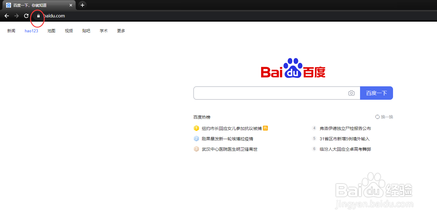The width and height of the screenshot is (437, 219).
Task: Click the 百度热榜 heading
Action: [x=202, y=117]
